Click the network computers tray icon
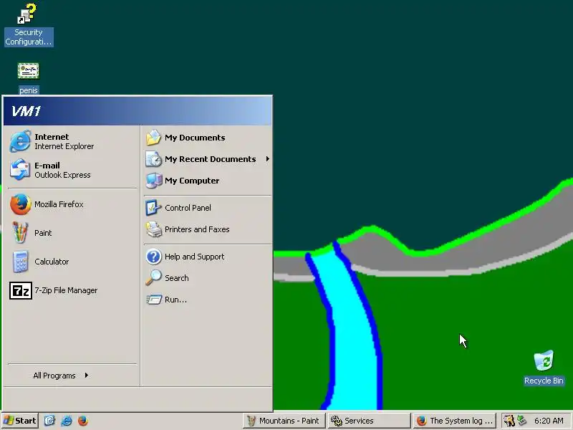Image resolution: width=573 pixels, height=430 pixels. point(522,421)
